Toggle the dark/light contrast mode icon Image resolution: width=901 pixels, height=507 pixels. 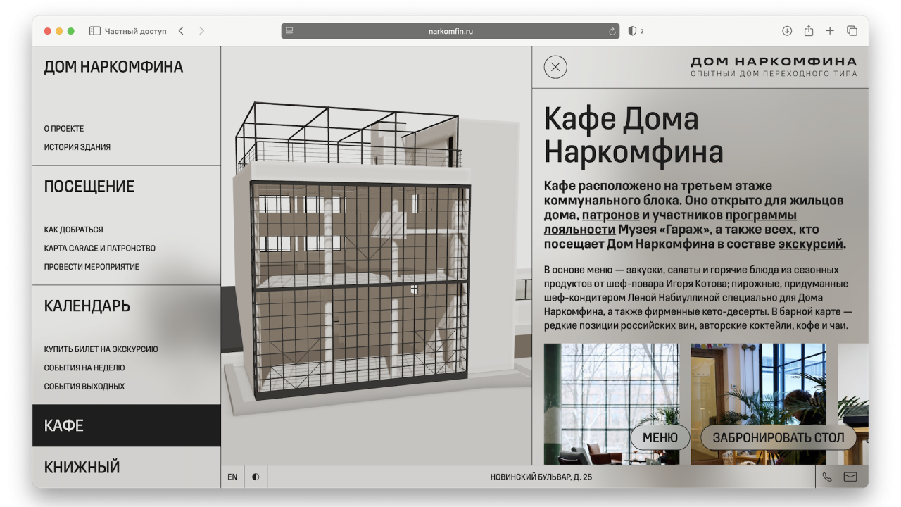[x=256, y=477]
